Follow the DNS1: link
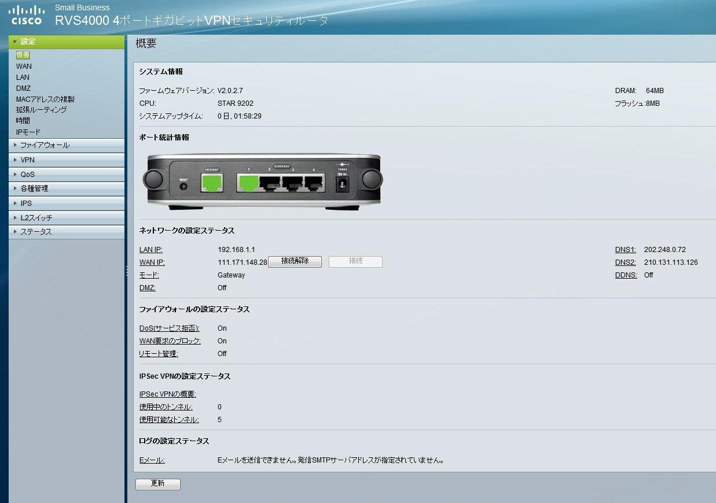This screenshot has height=503, width=716. point(626,250)
